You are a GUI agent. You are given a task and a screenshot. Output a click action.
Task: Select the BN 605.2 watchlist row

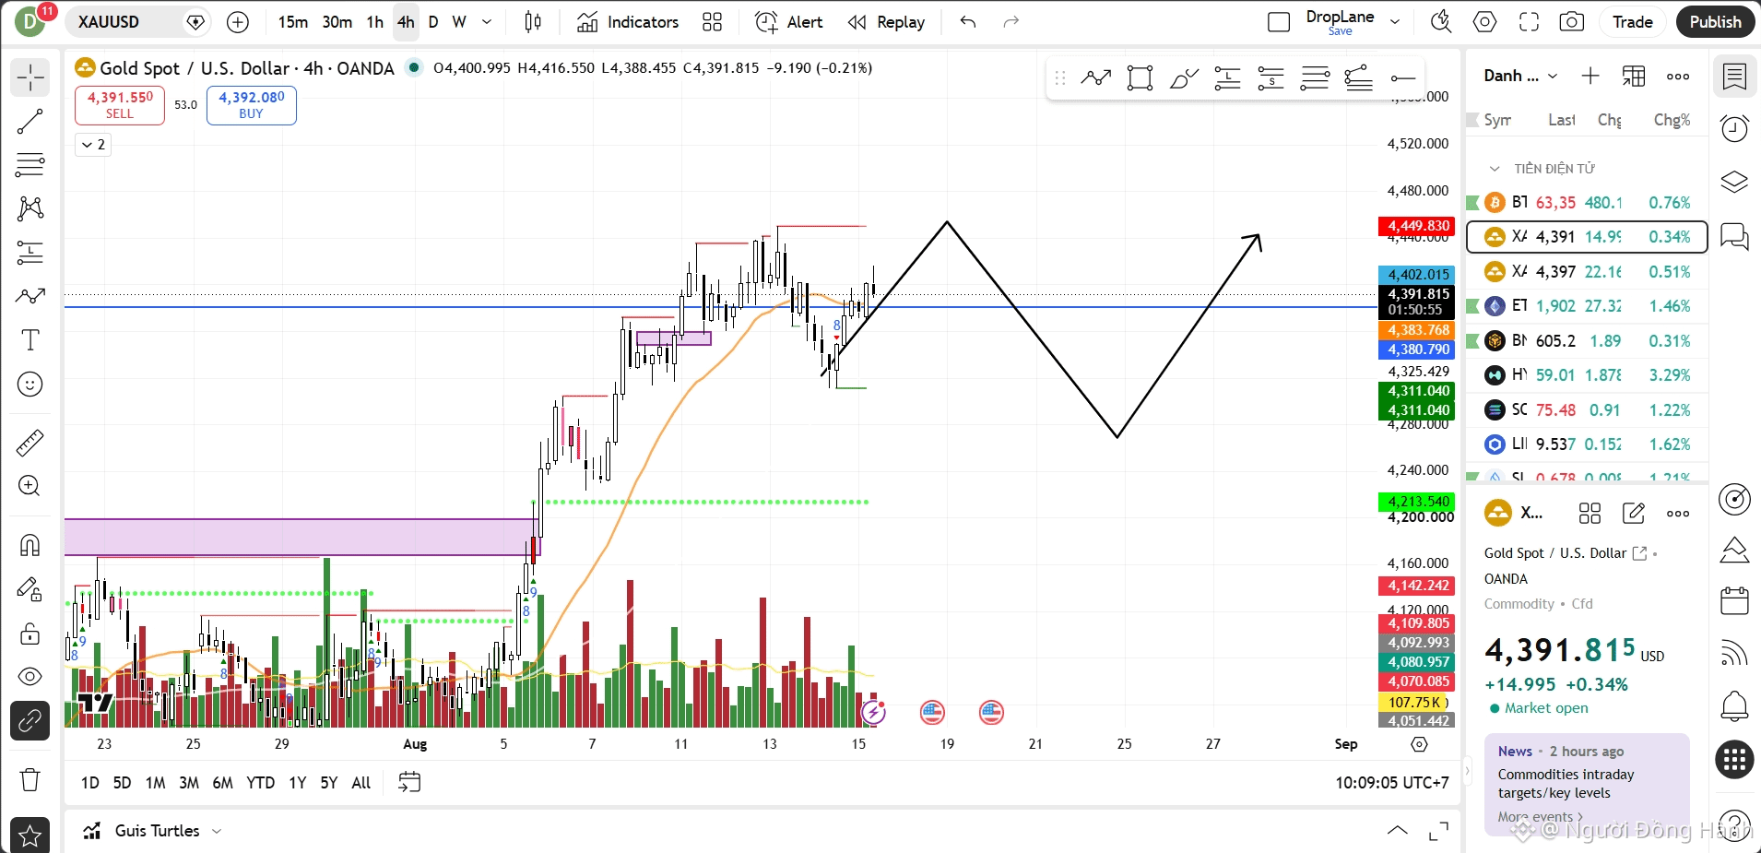(1587, 341)
